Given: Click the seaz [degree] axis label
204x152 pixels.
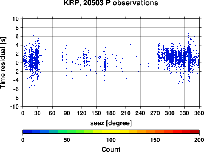Looking at the screenshot, I should click(x=111, y=123).
